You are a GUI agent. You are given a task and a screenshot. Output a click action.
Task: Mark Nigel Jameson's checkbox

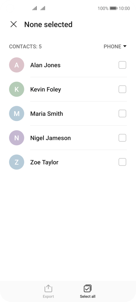pyautogui.click(x=122, y=138)
